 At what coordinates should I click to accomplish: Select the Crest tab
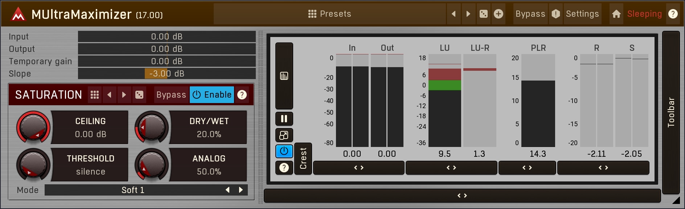pos(303,159)
